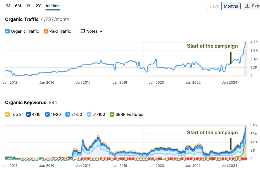Select the 6M time range
The width and height of the screenshot is (260, 170).
tap(18, 6)
